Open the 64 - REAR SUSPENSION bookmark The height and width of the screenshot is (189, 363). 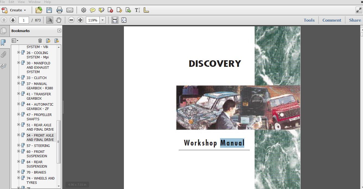point(37,164)
